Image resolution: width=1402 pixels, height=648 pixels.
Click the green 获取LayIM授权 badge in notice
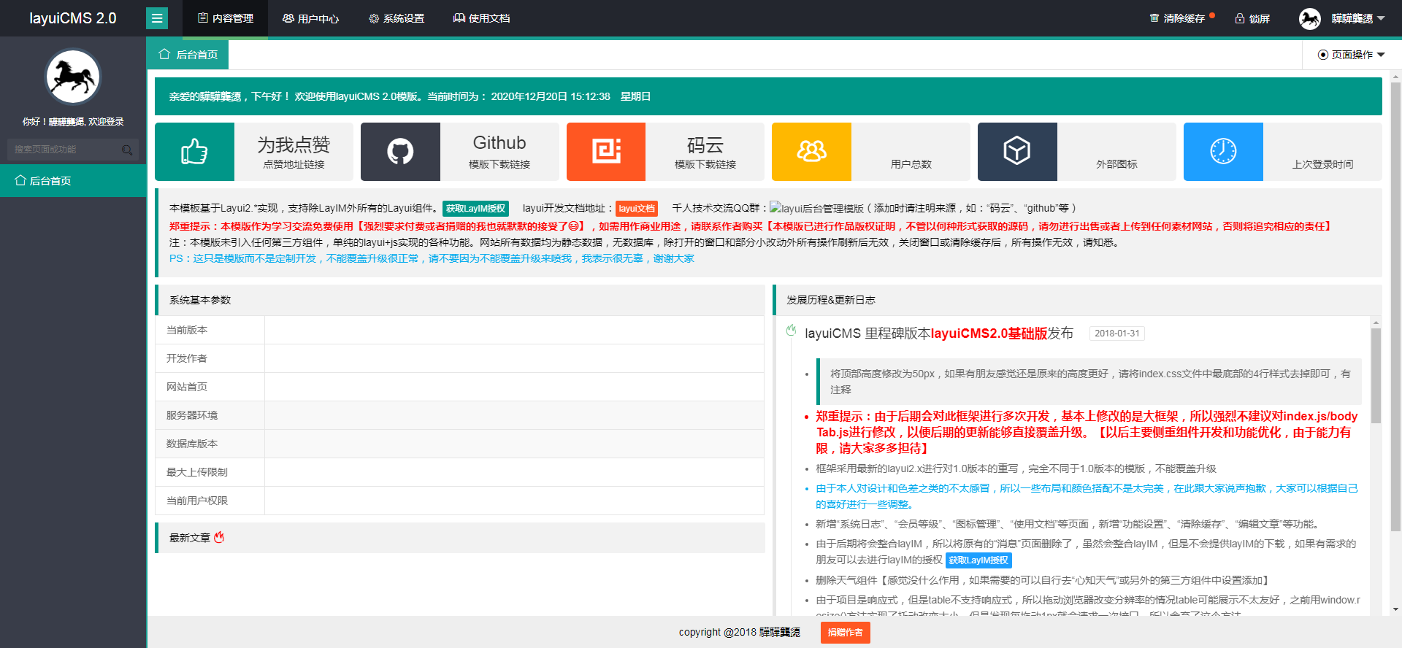tap(475, 209)
